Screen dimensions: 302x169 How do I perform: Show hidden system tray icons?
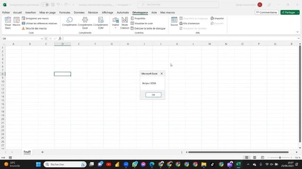248,164
